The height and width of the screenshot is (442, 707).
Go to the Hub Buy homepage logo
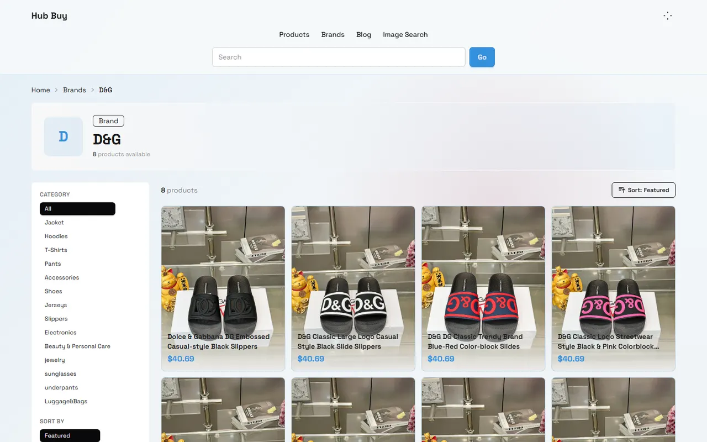49,15
